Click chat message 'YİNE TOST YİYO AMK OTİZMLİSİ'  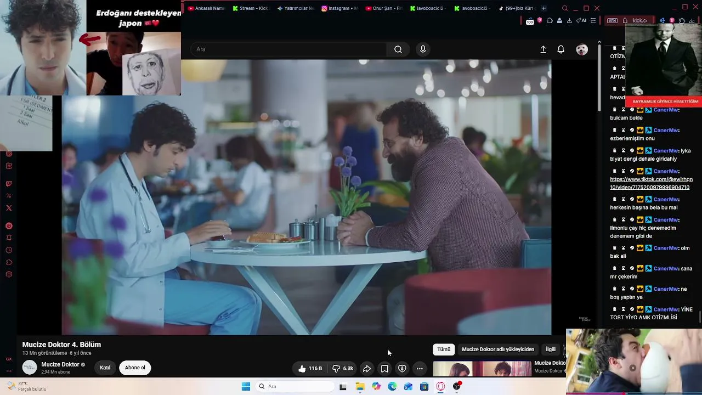(x=652, y=313)
